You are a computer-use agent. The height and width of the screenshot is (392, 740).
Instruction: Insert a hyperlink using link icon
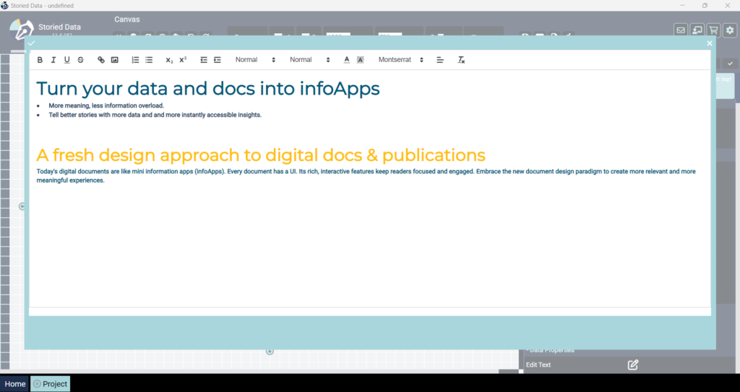(x=101, y=60)
